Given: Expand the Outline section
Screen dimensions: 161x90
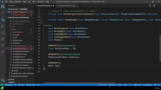Looking at the screenshot, I should click(11, 79).
